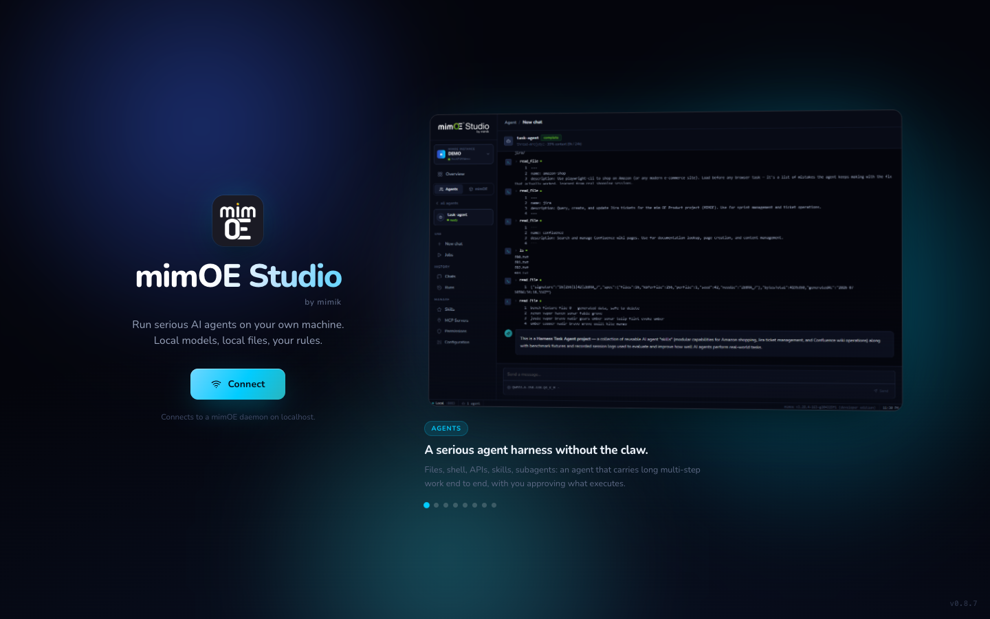
Task: Go to the fourth carousel slide dot
Action: [455, 505]
